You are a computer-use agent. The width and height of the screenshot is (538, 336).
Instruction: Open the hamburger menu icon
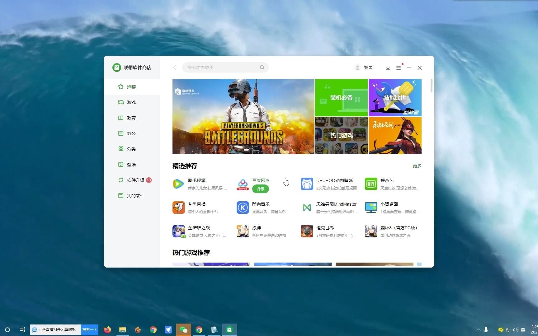click(x=399, y=68)
